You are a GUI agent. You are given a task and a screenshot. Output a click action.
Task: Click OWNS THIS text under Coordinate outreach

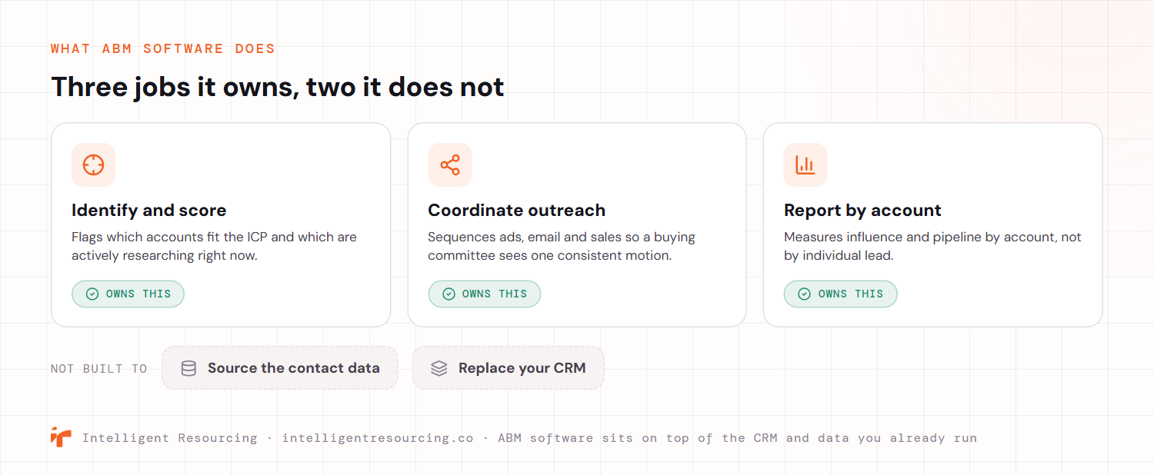495,294
